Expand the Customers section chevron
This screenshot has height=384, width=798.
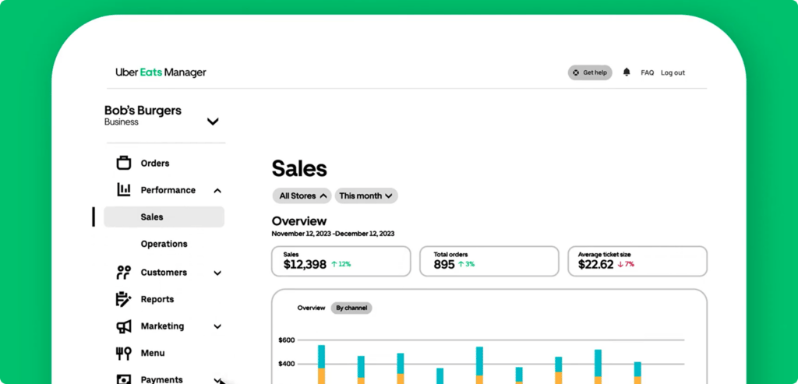(217, 273)
